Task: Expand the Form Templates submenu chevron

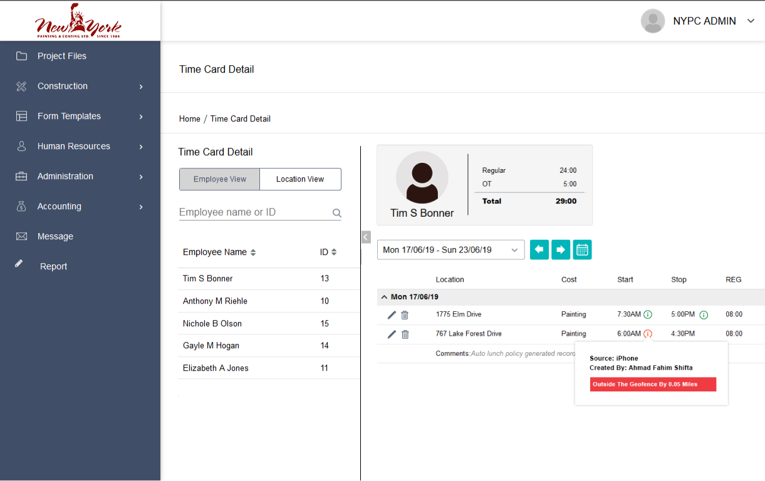Action: (141, 116)
